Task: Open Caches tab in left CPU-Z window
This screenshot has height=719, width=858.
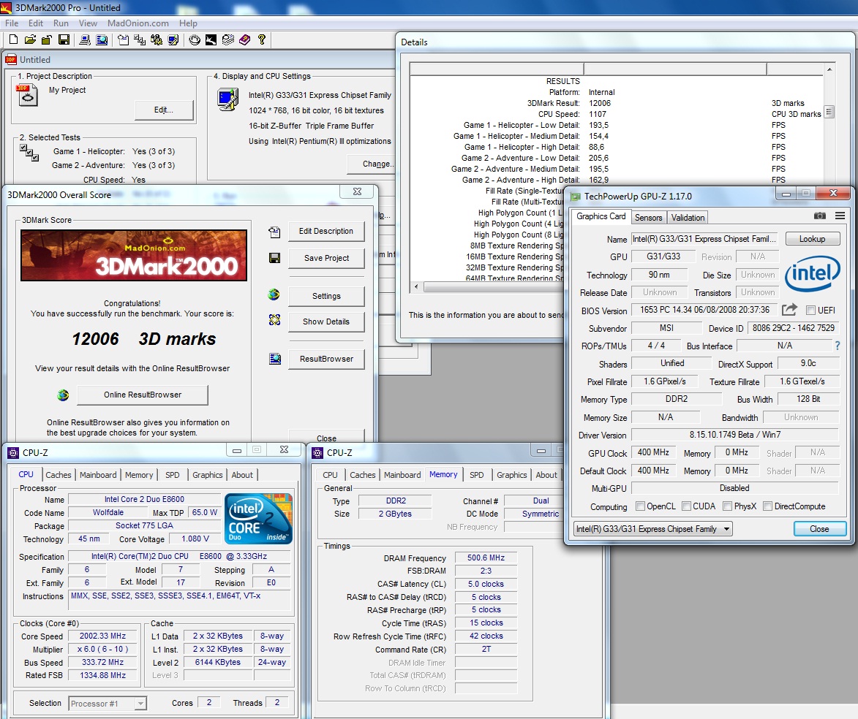Action: pos(58,475)
